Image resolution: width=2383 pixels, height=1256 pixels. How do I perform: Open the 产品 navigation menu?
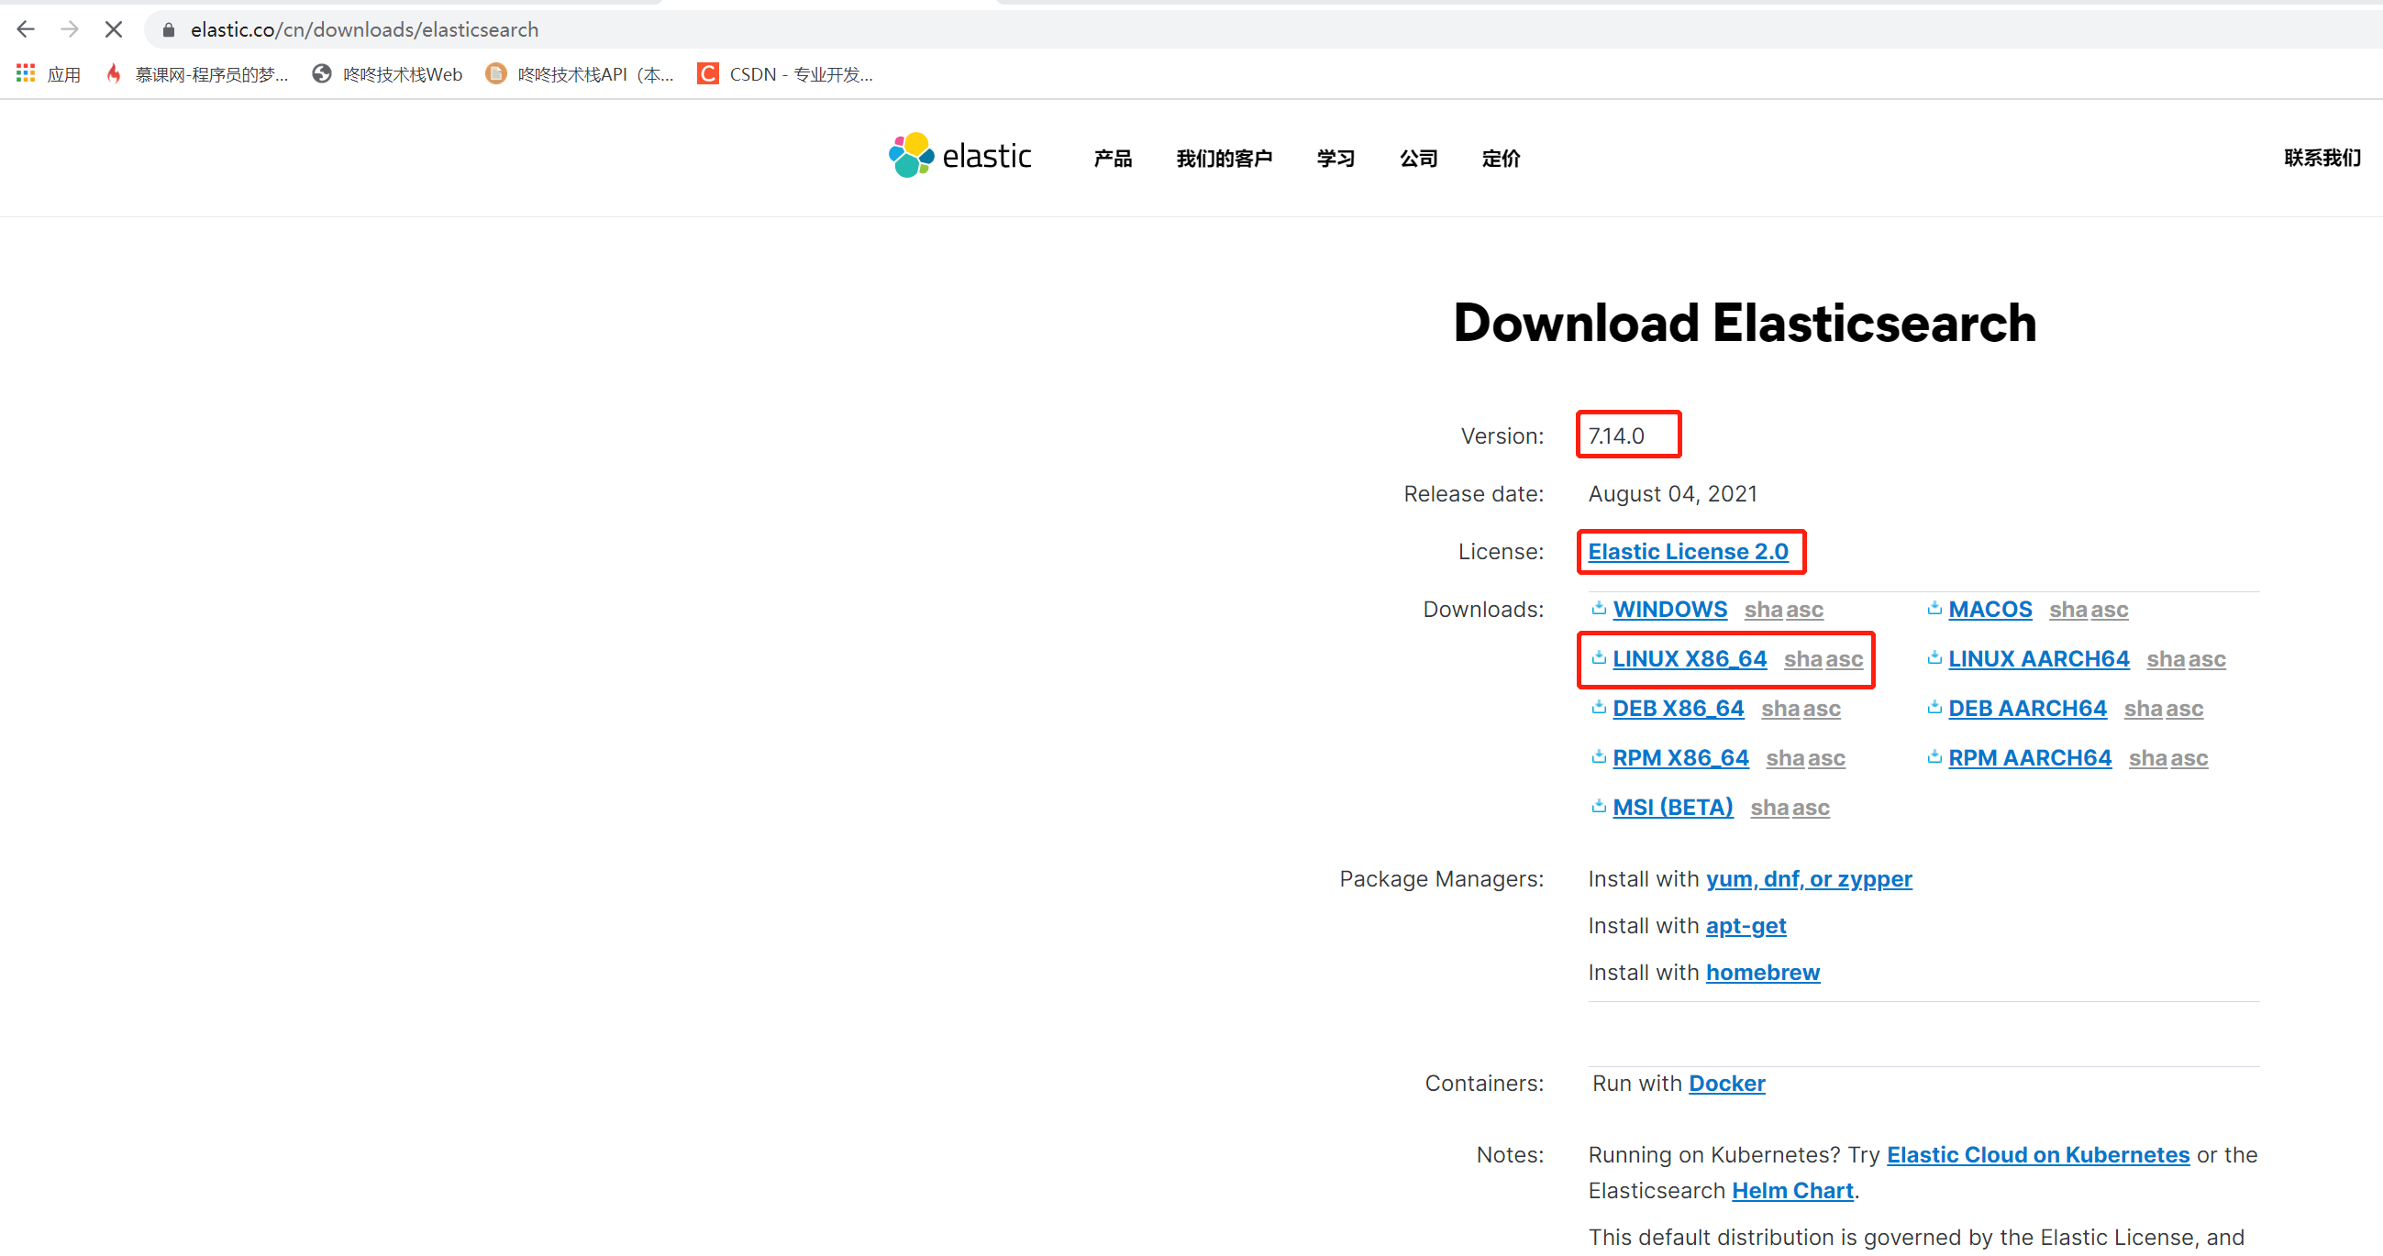click(1112, 159)
